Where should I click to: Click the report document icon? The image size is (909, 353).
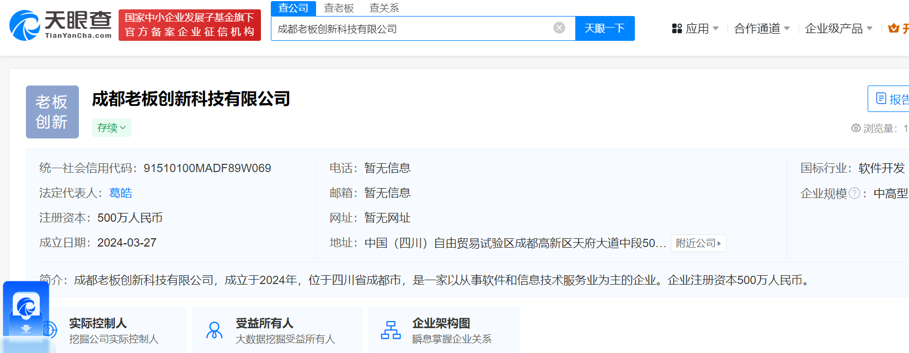coord(881,99)
